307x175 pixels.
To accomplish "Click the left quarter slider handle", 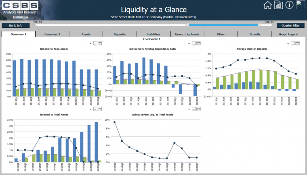I will [187, 25].
